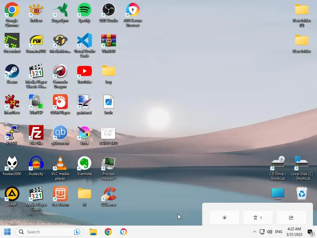Viewport: 317px width, 238px height.
Task: Open the clock showing 4:22 AM
Action: coord(294,232)
